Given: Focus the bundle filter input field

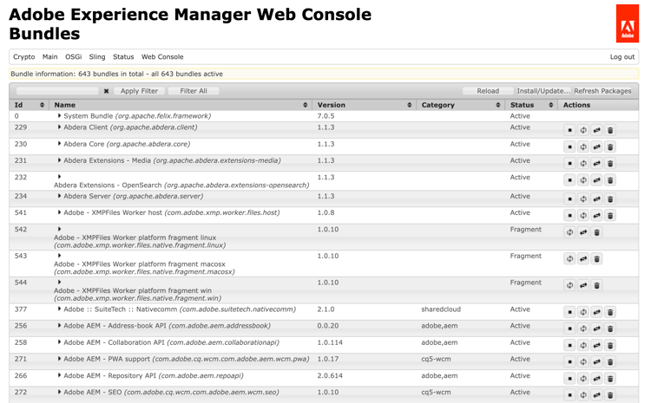Looking at the screenshot, I should click(57, 91).
